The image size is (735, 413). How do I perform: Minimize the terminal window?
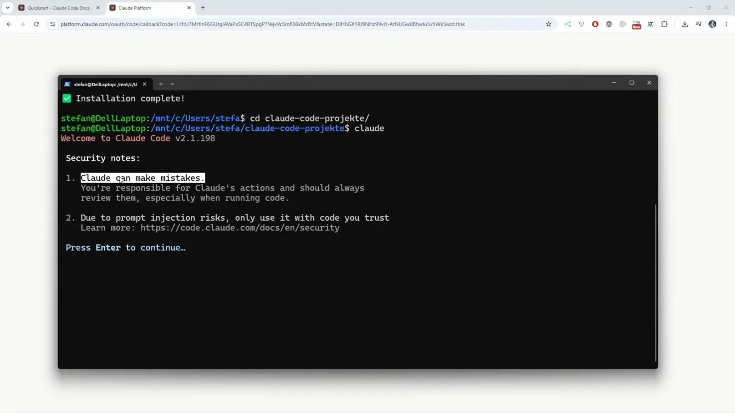(x=614, y=83)
